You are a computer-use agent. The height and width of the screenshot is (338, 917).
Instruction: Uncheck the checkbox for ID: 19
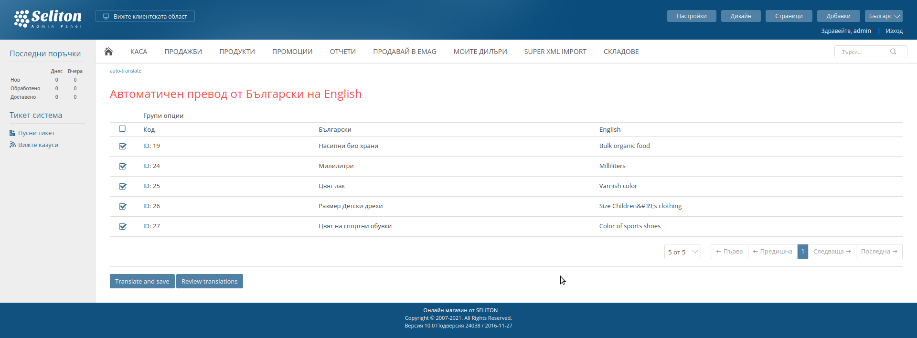123,147
